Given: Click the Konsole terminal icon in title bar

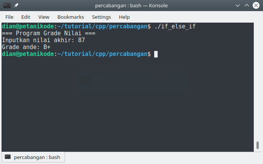Looking at the screenshot, I should click(7, 5).
